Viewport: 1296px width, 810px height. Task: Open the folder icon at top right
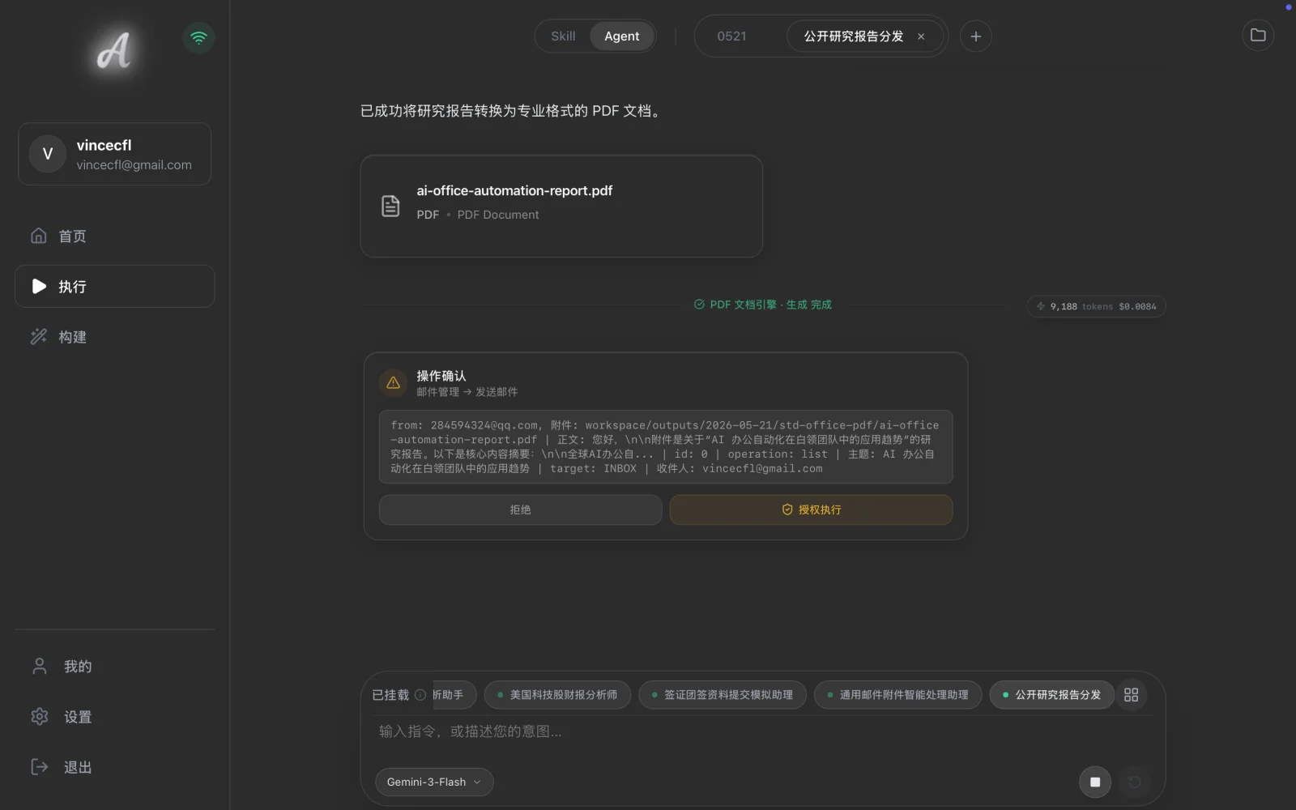click(1257, 35)
